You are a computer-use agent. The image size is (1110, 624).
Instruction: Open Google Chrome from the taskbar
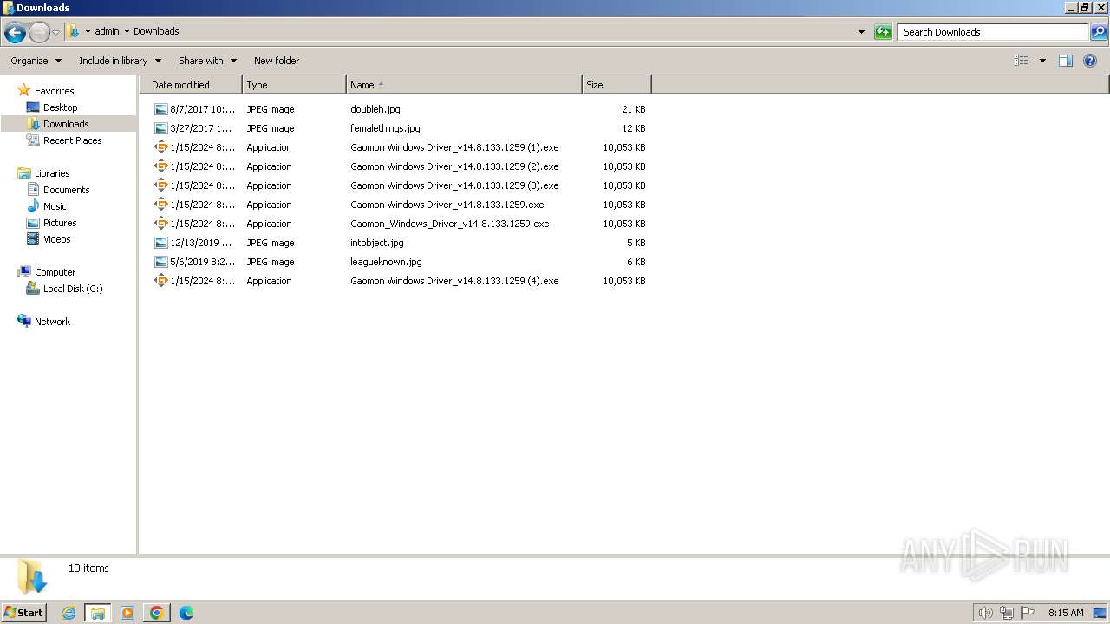pyautogui.click(x=157, y=613)
